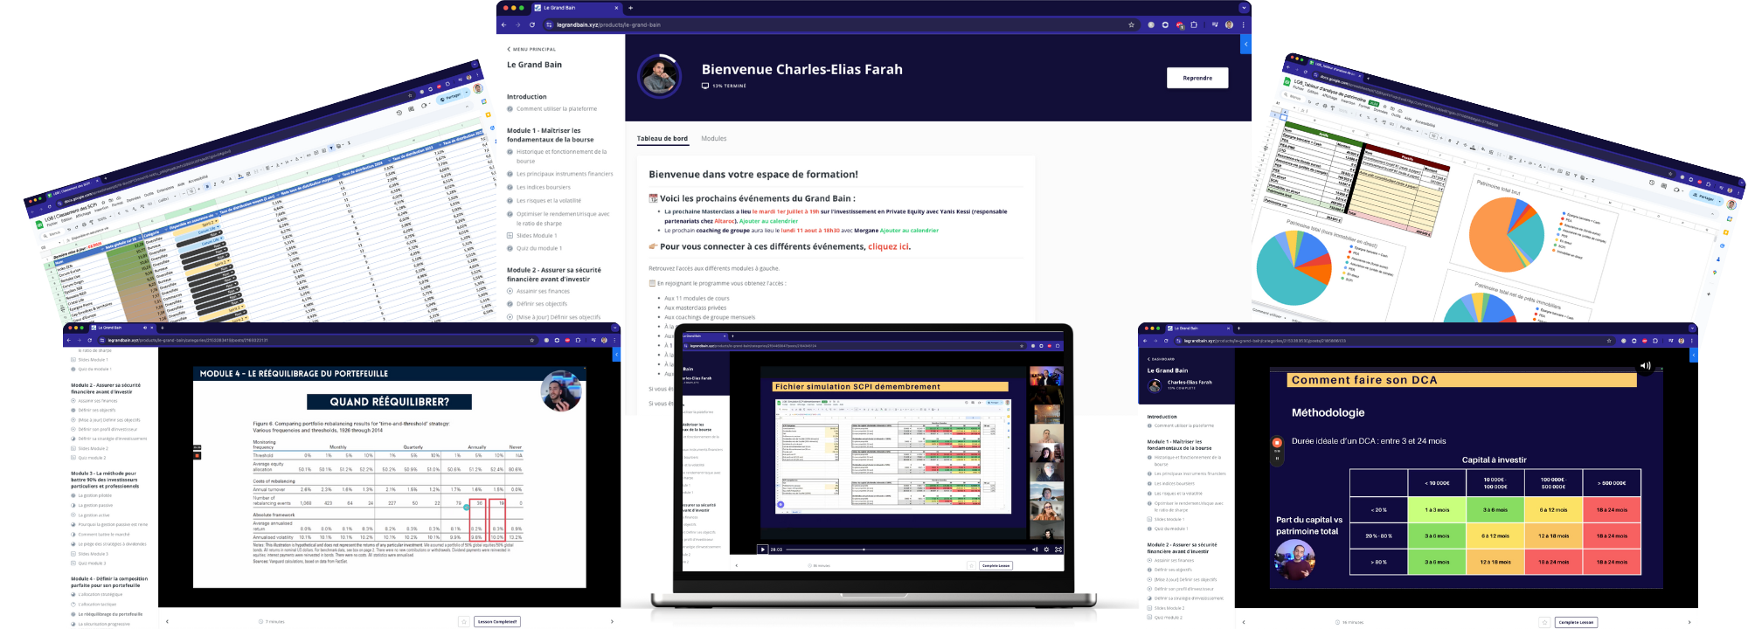Collapse the blue side chevron in the DCA window
The height and width of the screenshot is (629, 1748).
(x=1693, y=355)
